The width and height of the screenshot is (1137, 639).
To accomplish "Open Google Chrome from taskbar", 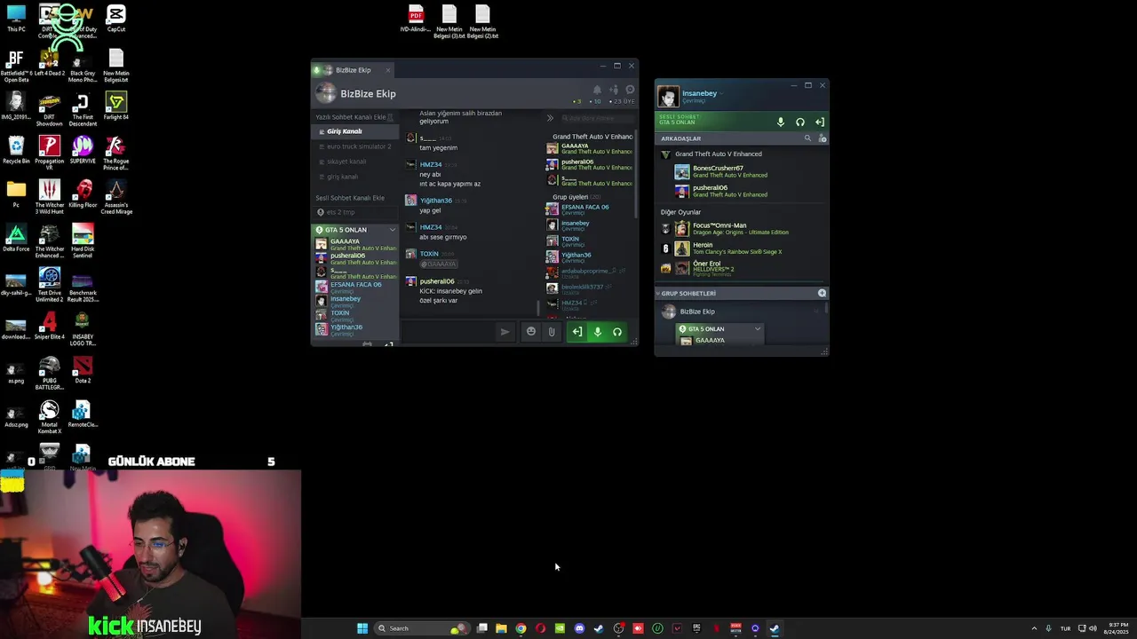I will [521, 628].
